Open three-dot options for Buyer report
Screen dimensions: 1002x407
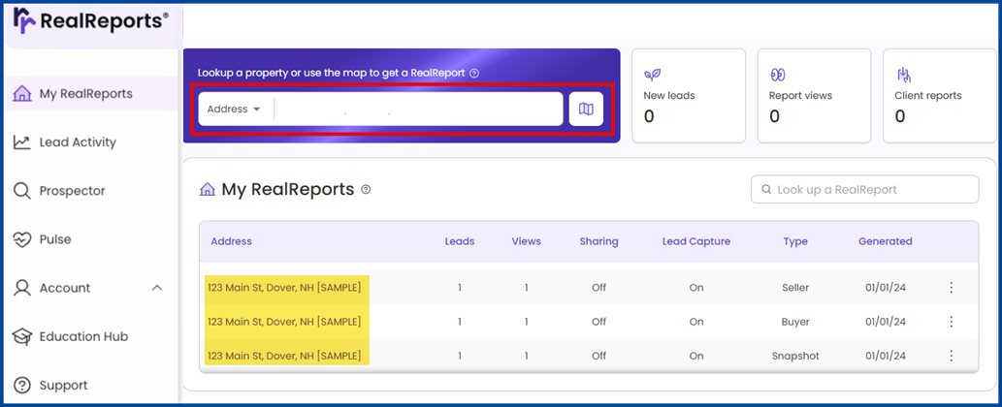coord(951,322)
